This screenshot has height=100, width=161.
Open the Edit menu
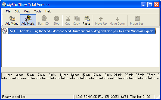coord(17,11)
